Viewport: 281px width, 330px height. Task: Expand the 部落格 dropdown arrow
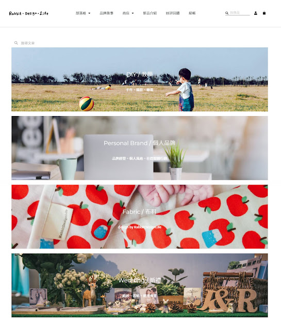[x=89, y=13]
